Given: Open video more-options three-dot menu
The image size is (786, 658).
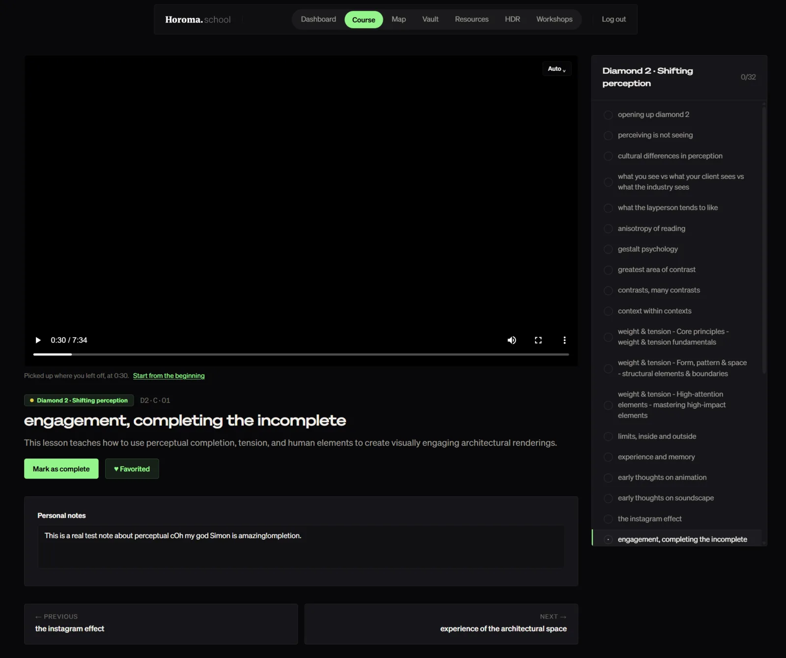Looking at the screenshot, I should 564,340.
